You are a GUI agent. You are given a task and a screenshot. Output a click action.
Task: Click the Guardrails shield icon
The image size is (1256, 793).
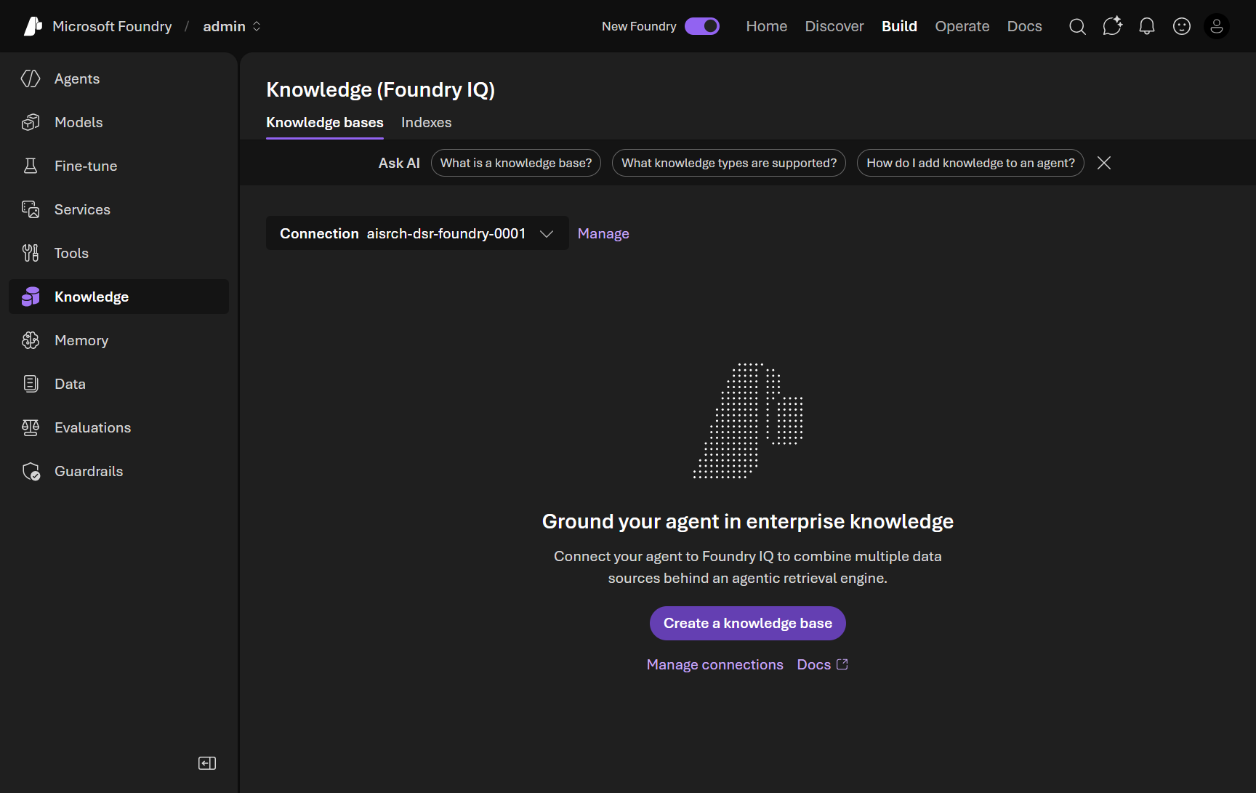pos(31,471)
